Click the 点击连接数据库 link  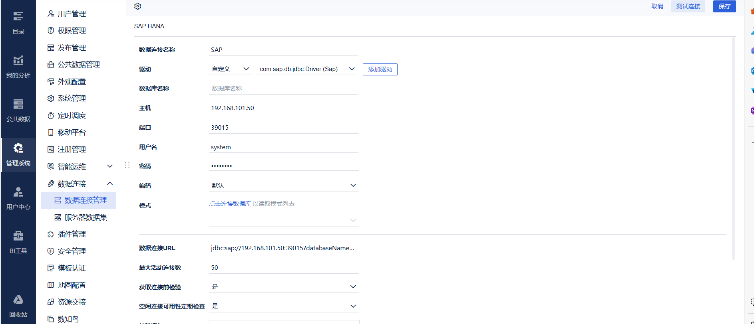pyautogui.click(x=230, y=204)
